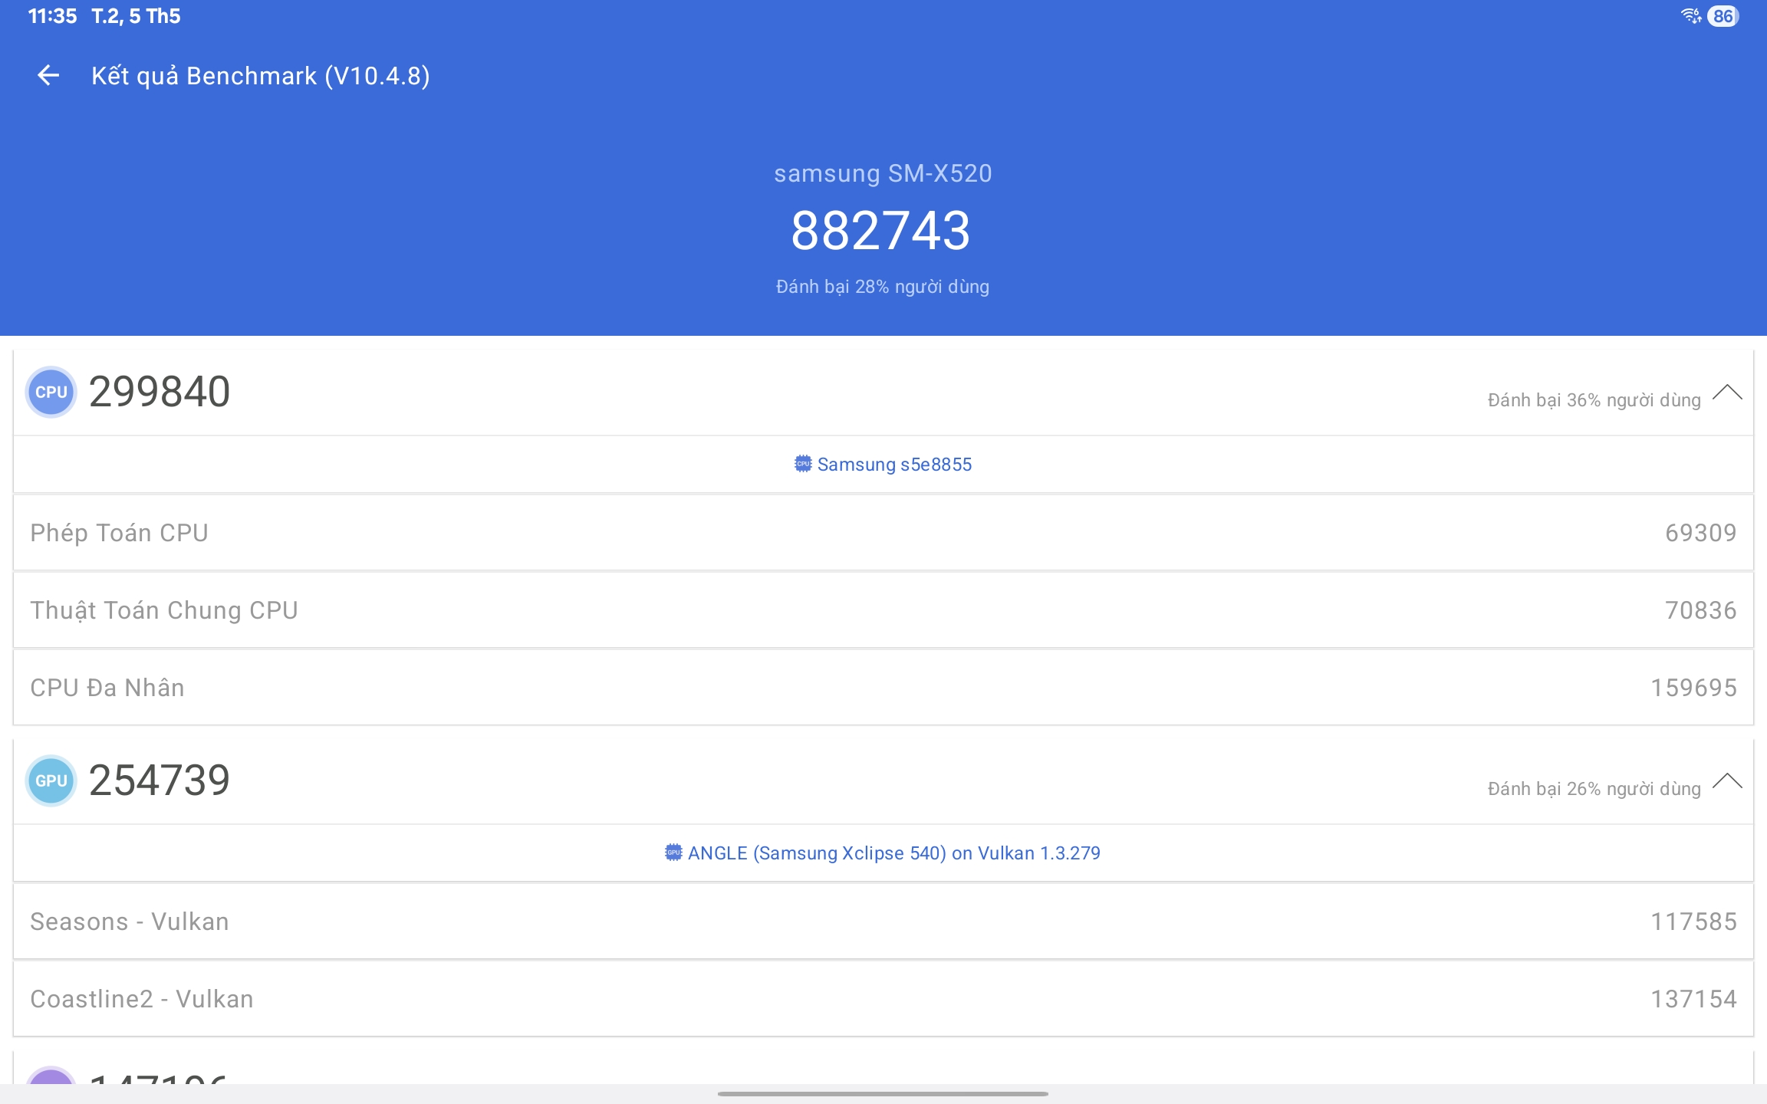Tap Đánh bại 28% người dùng text
1767x1104 pixels.
coord(883,287)
